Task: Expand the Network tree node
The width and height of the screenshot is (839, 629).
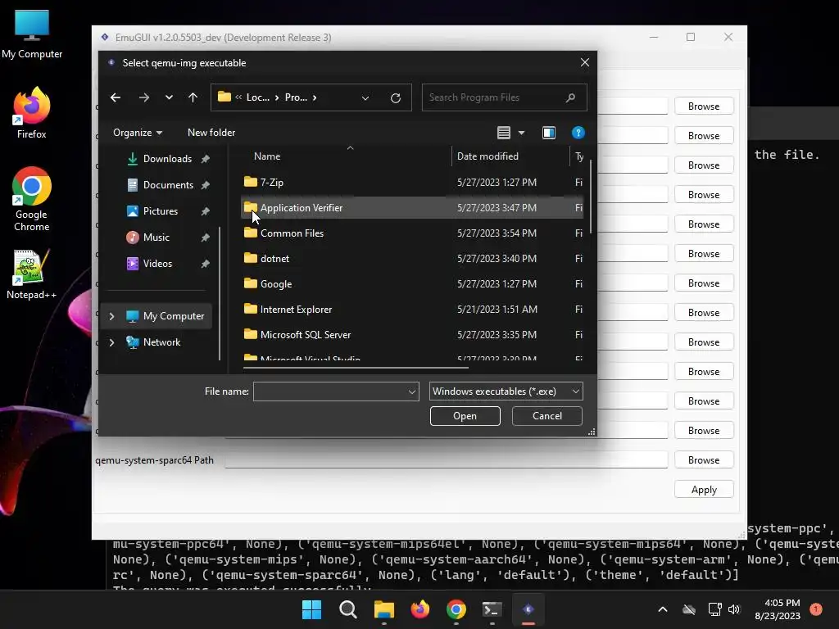Action: (x=111, y=342)
